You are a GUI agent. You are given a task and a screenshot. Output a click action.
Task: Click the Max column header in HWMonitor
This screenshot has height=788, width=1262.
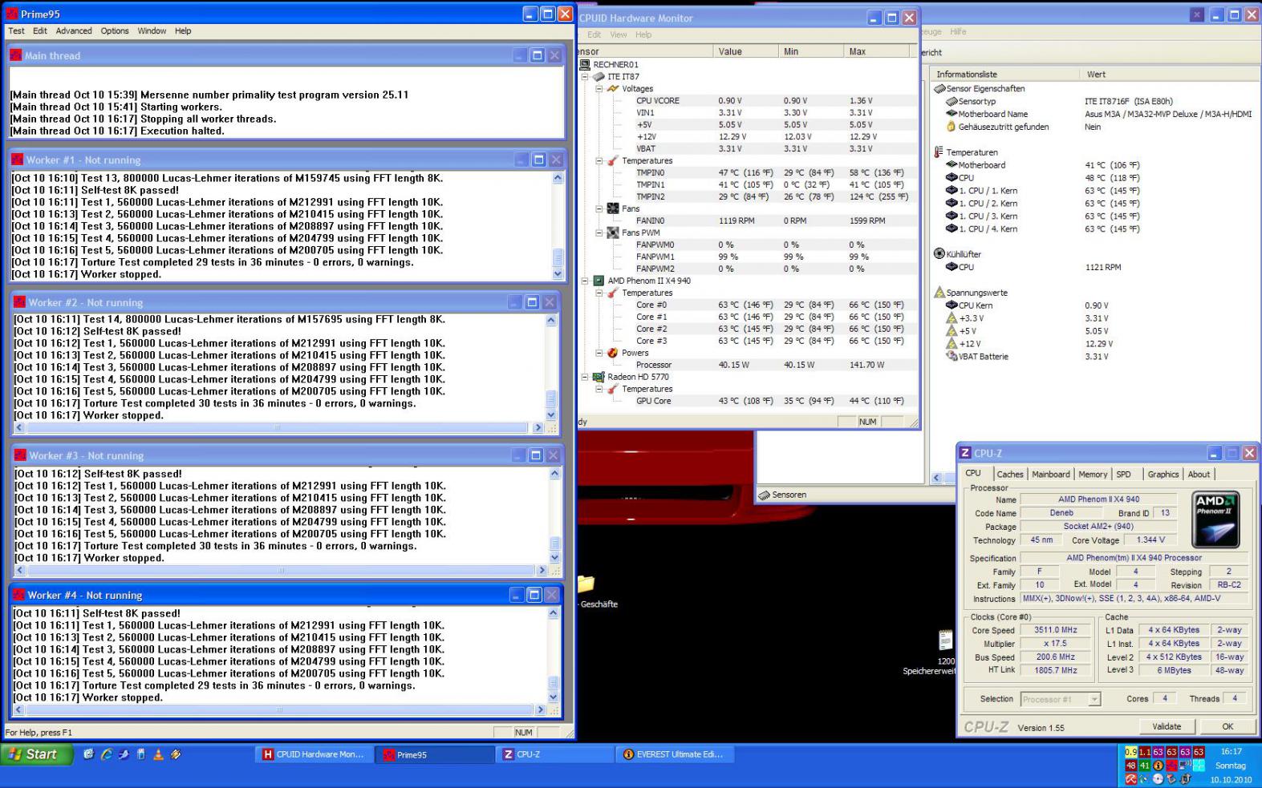pos(877,51)
